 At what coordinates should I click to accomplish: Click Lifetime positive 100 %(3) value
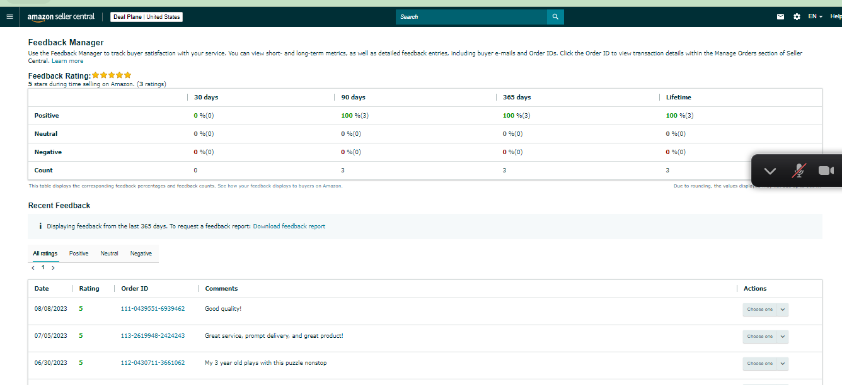click(x=679, y=116)
